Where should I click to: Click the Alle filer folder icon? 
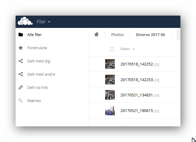point(21,35)
